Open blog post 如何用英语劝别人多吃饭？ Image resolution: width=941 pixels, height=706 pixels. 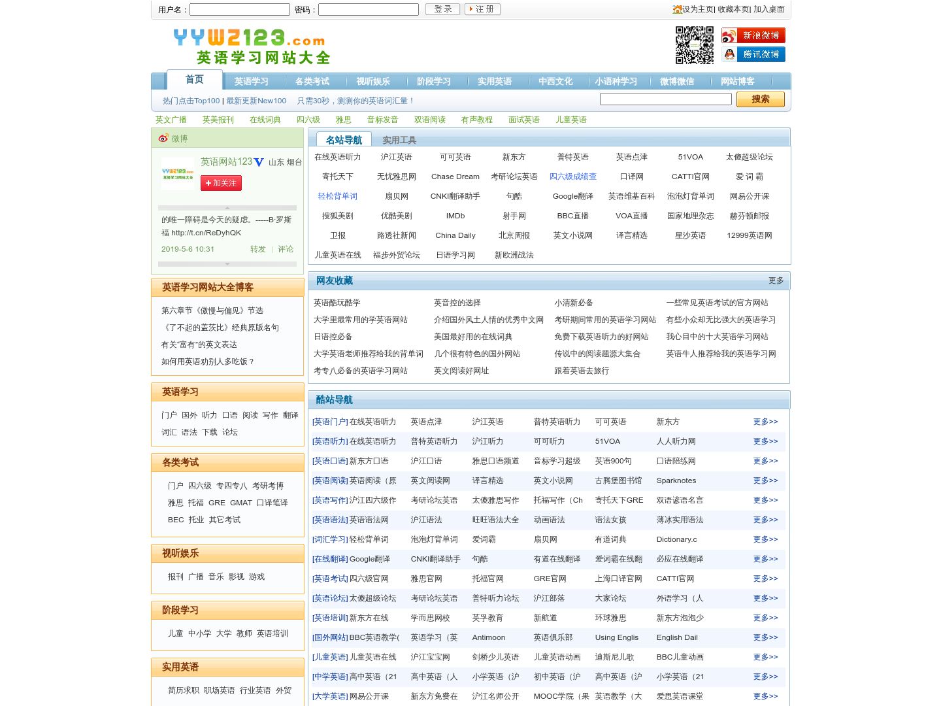click(x=208, y=361)
